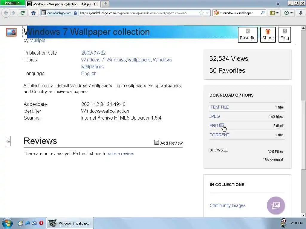The height and width of the screenshot is (229, 306).
Task: Open the wallpapers topic link
Action: pos(139,60)
